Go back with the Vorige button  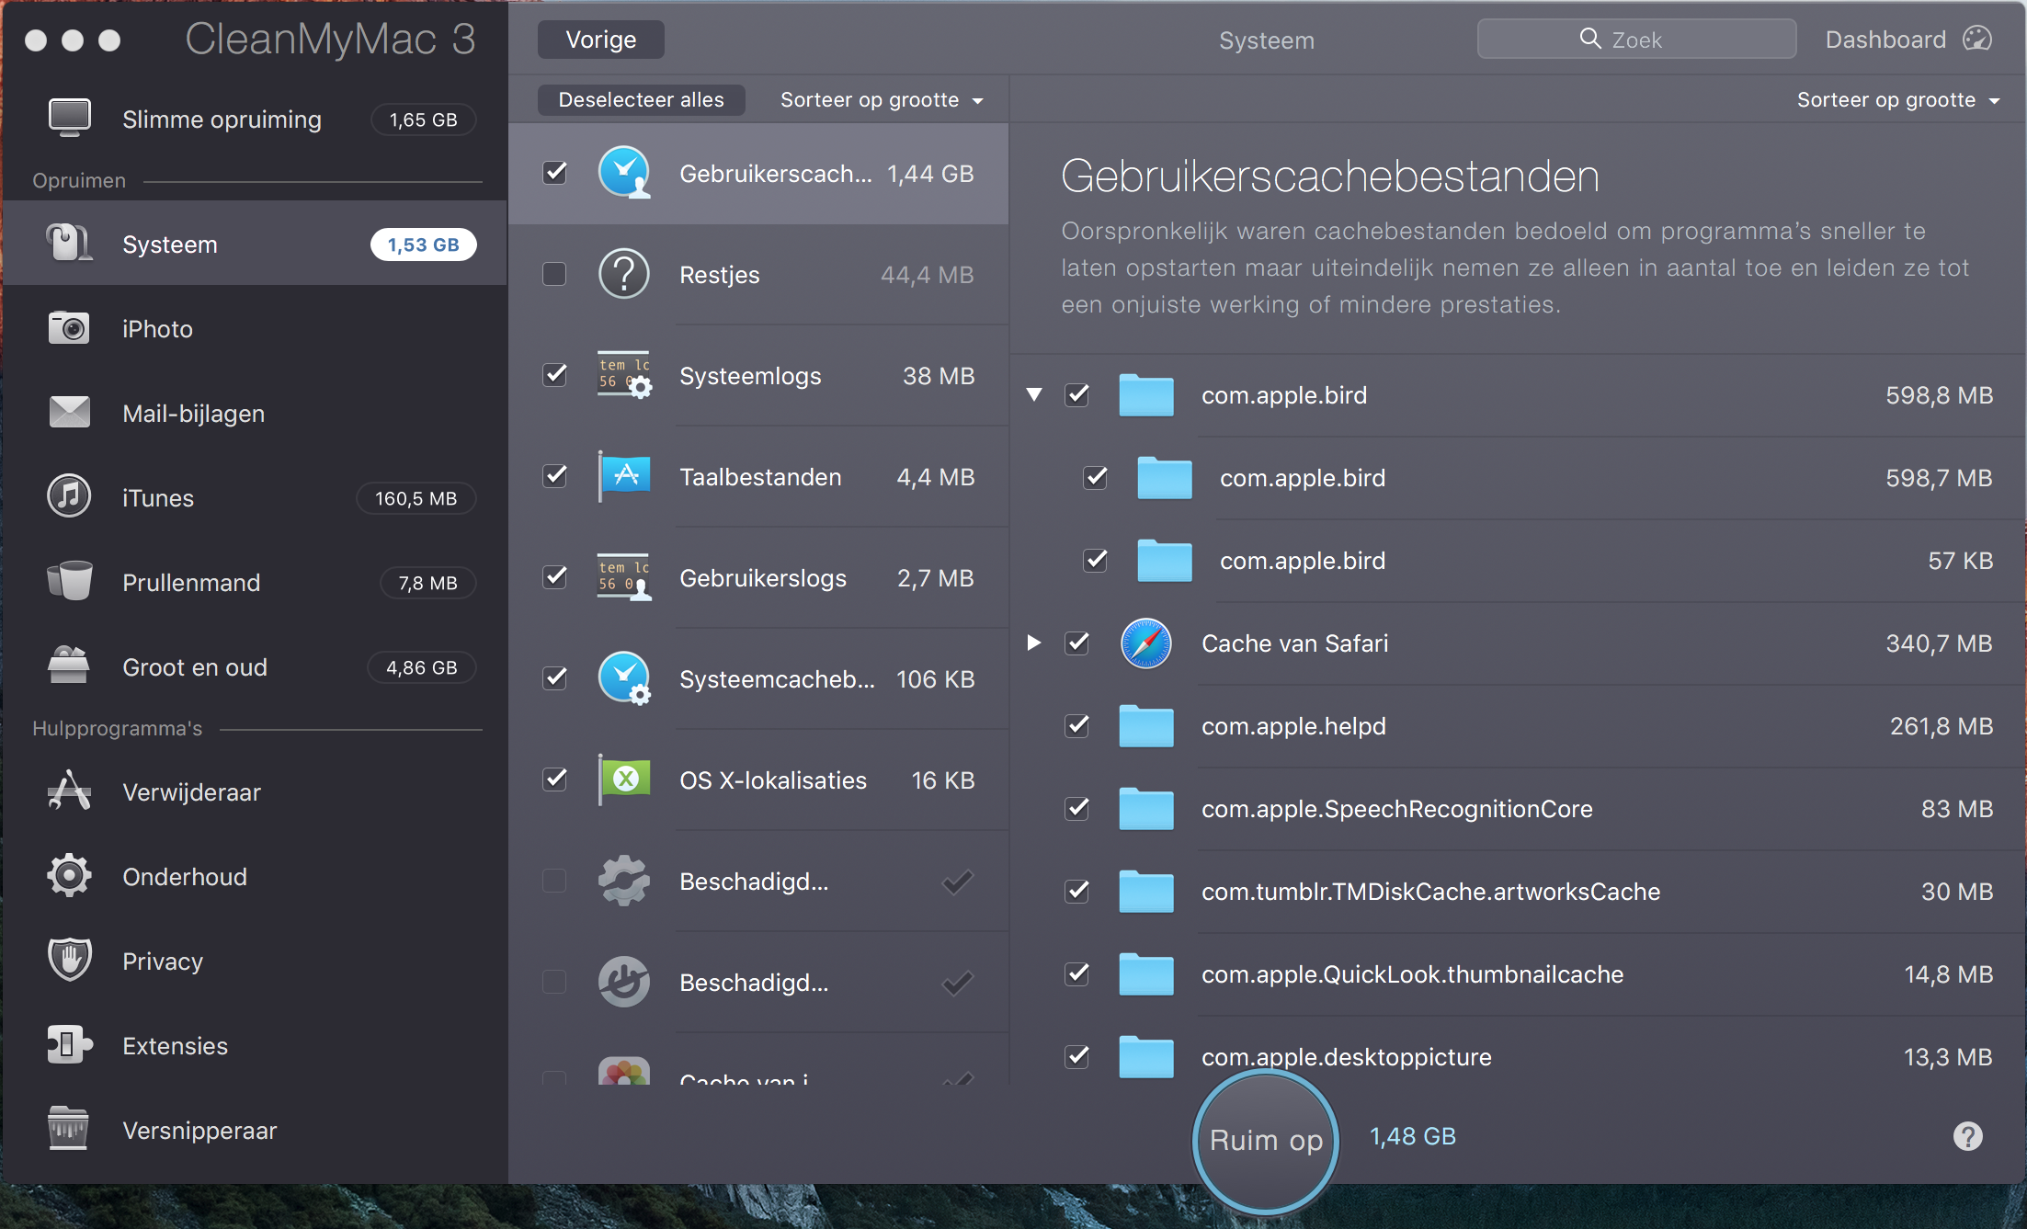tap(600, 40)
